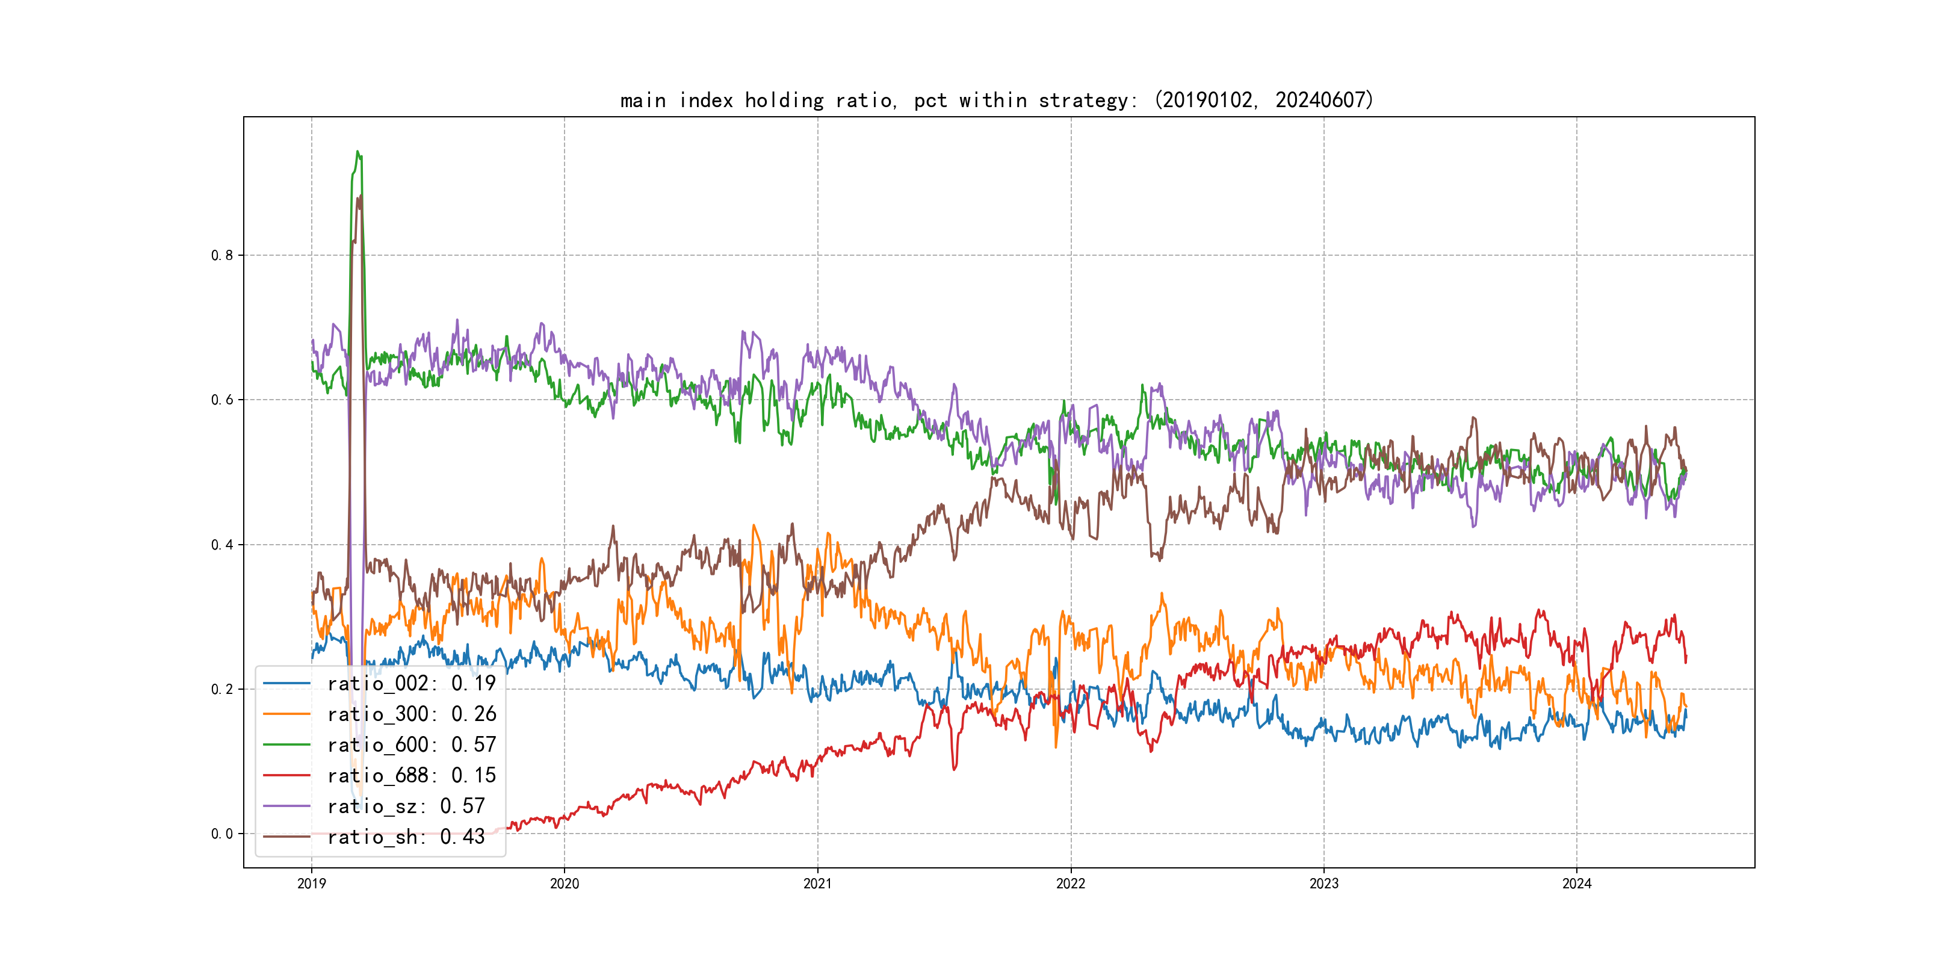Click the 2022 x-axis tick label
1950x975 pixels.
click(x=1070, y=884)
